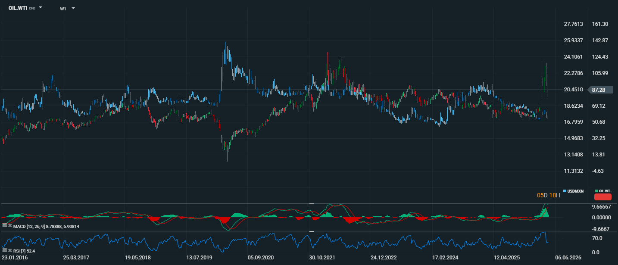Open the W1 timeframe dropdown arrow
618x265 pixels.
tap(73, 8)
